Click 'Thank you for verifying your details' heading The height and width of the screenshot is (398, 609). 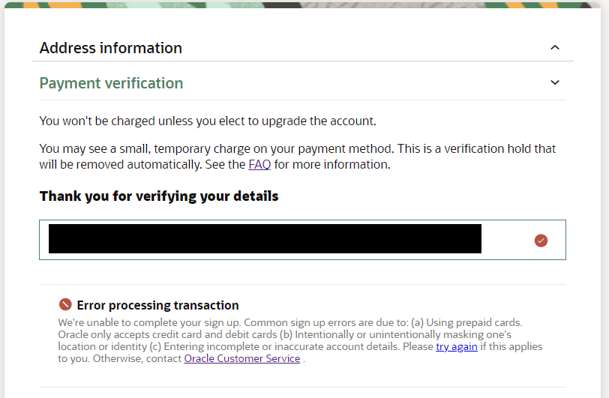[159, 196]
